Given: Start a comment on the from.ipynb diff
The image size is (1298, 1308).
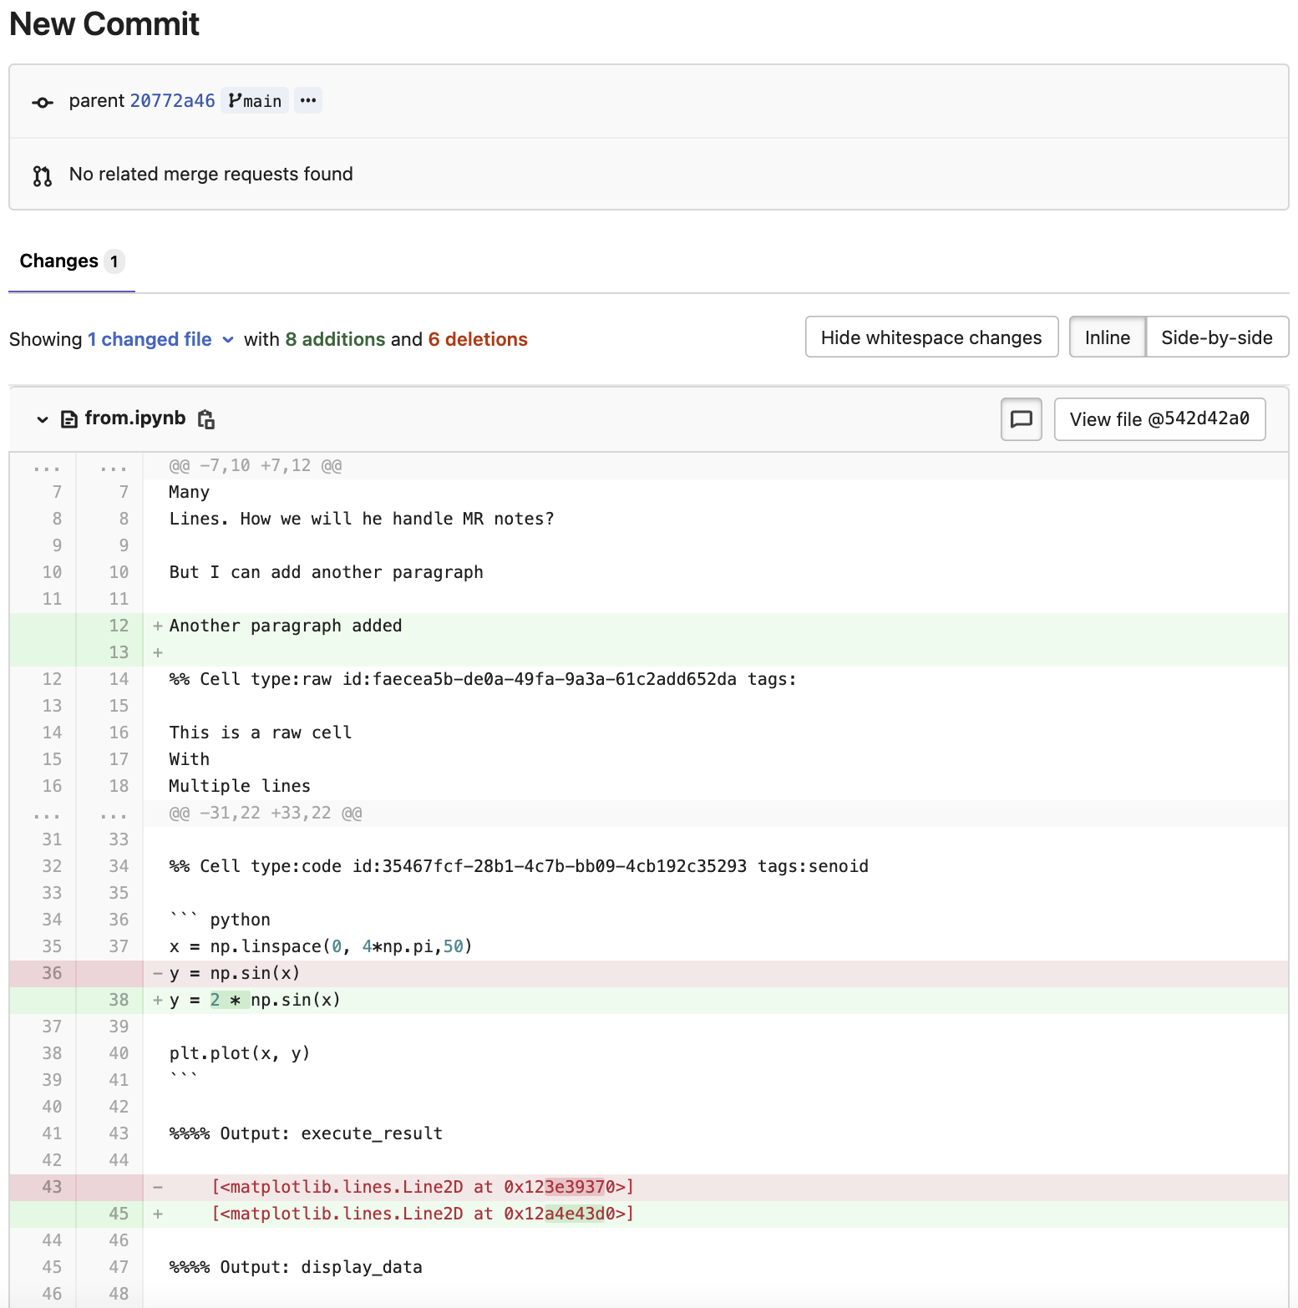Looking at the screenshot, I should point(1021,419).
